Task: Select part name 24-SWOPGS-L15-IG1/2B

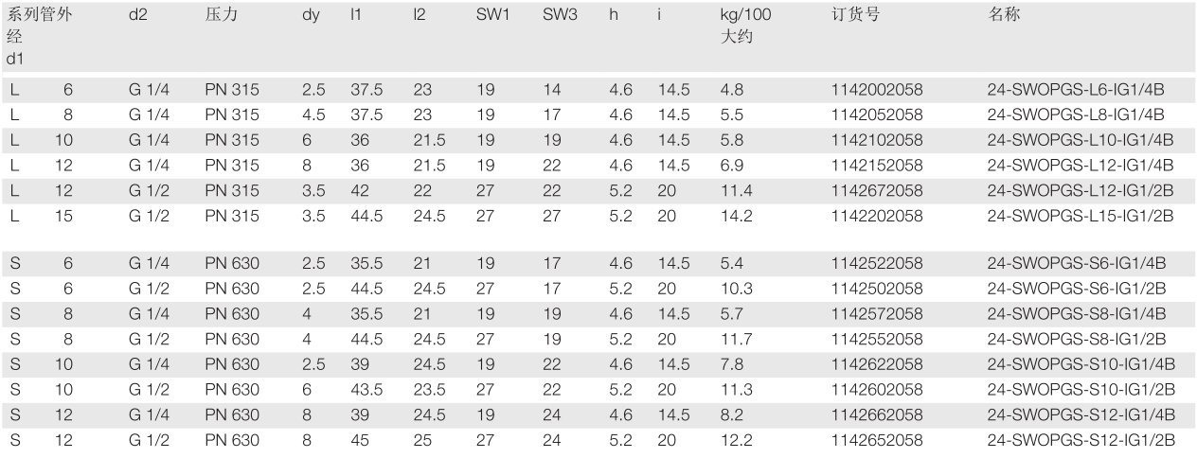Action: (x=1080, y=216)
